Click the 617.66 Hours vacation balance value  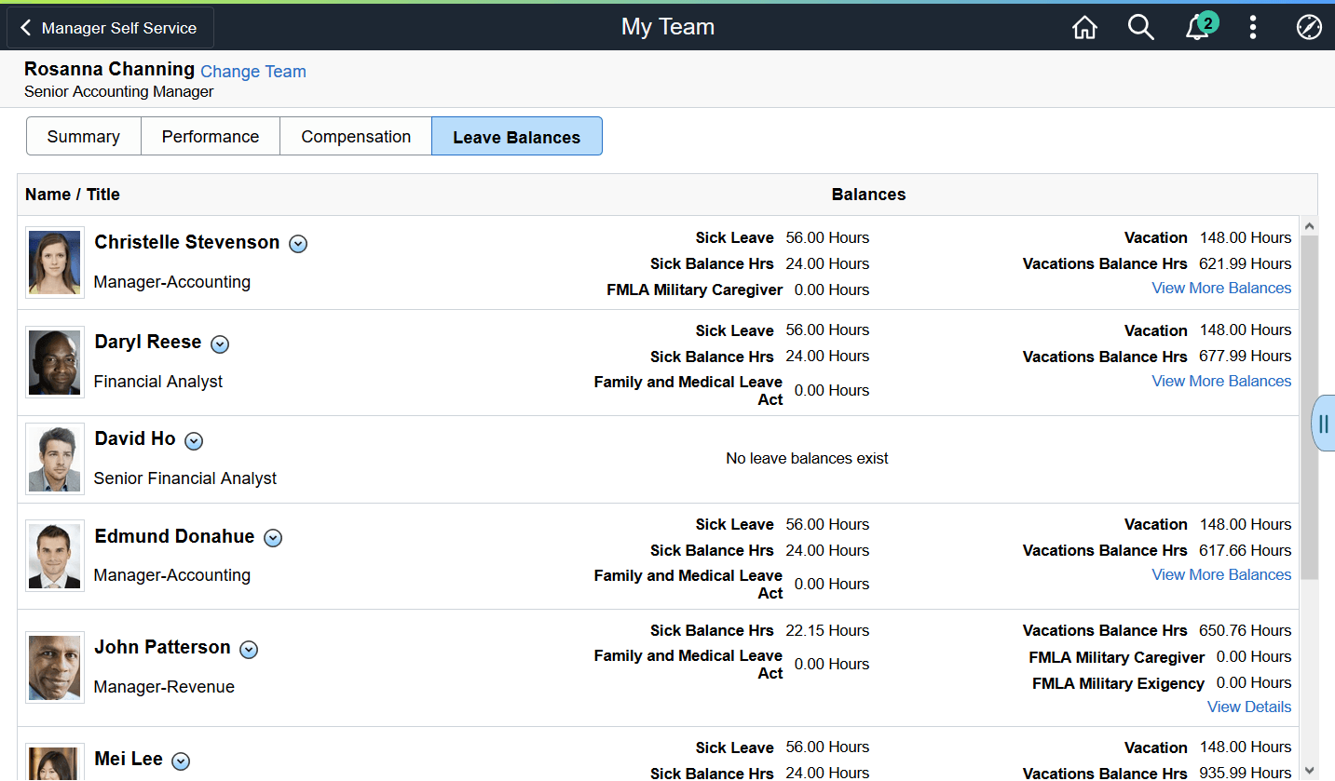pos(1246,550)
